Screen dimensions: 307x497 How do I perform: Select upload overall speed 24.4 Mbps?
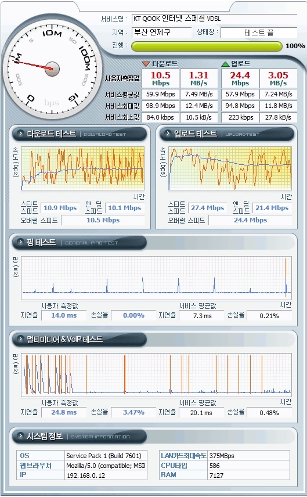[x=250, y=220]
